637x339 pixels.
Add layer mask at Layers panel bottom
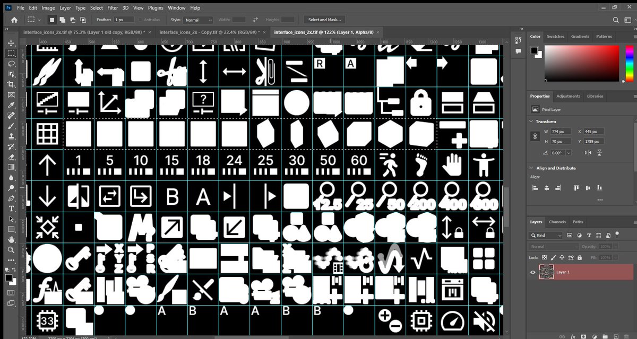click(584, 336)
